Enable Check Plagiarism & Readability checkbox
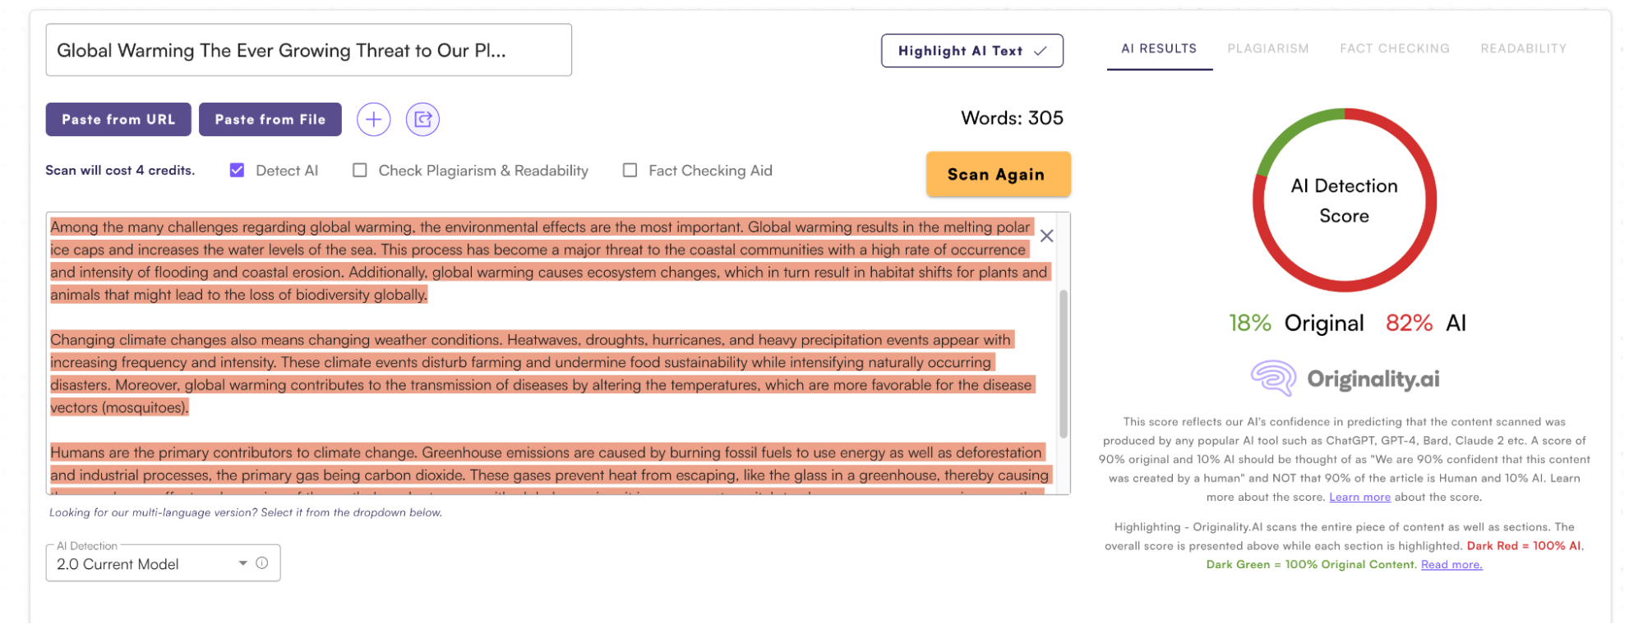The image size is (1643, 624). 360,171
